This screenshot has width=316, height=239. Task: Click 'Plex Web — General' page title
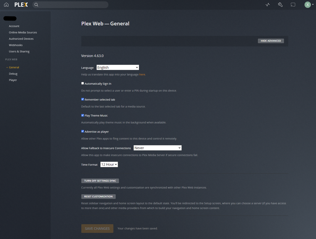(x=105, y=24)
